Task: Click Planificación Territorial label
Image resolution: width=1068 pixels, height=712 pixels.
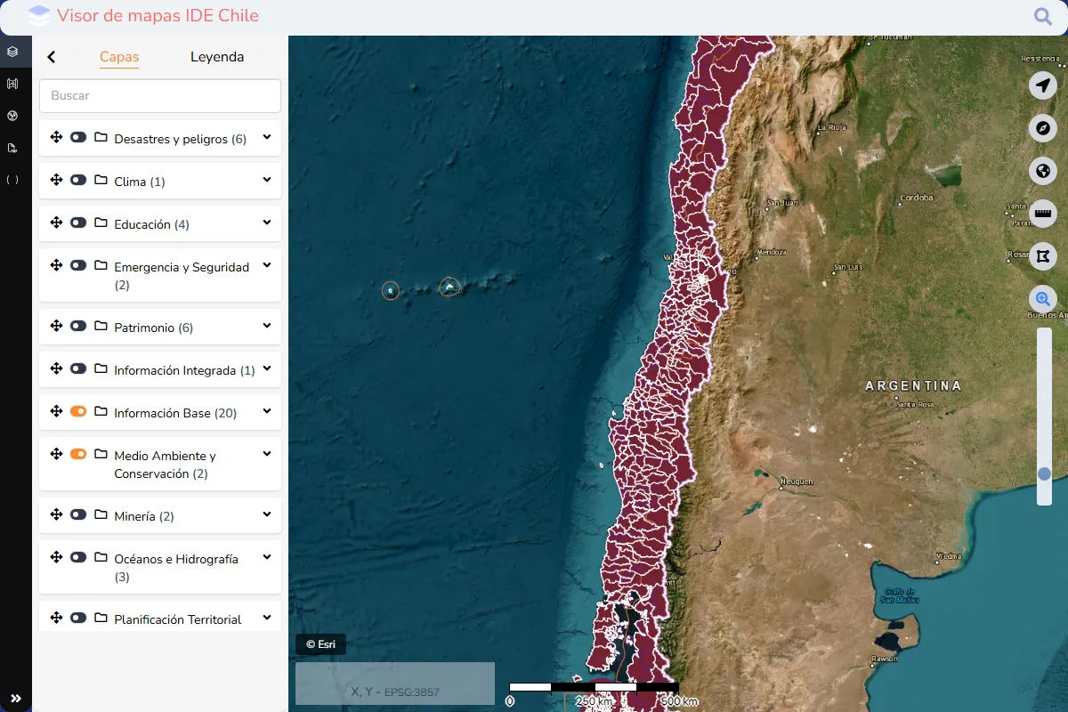Action: 178,619
